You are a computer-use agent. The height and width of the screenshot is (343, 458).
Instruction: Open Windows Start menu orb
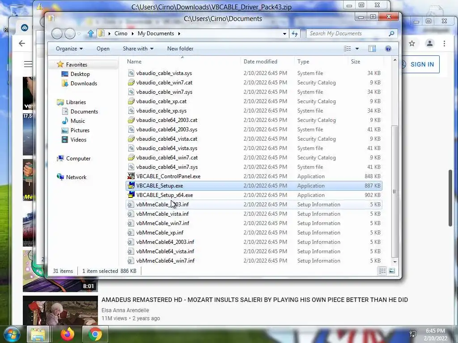click(x=12, y=334)
